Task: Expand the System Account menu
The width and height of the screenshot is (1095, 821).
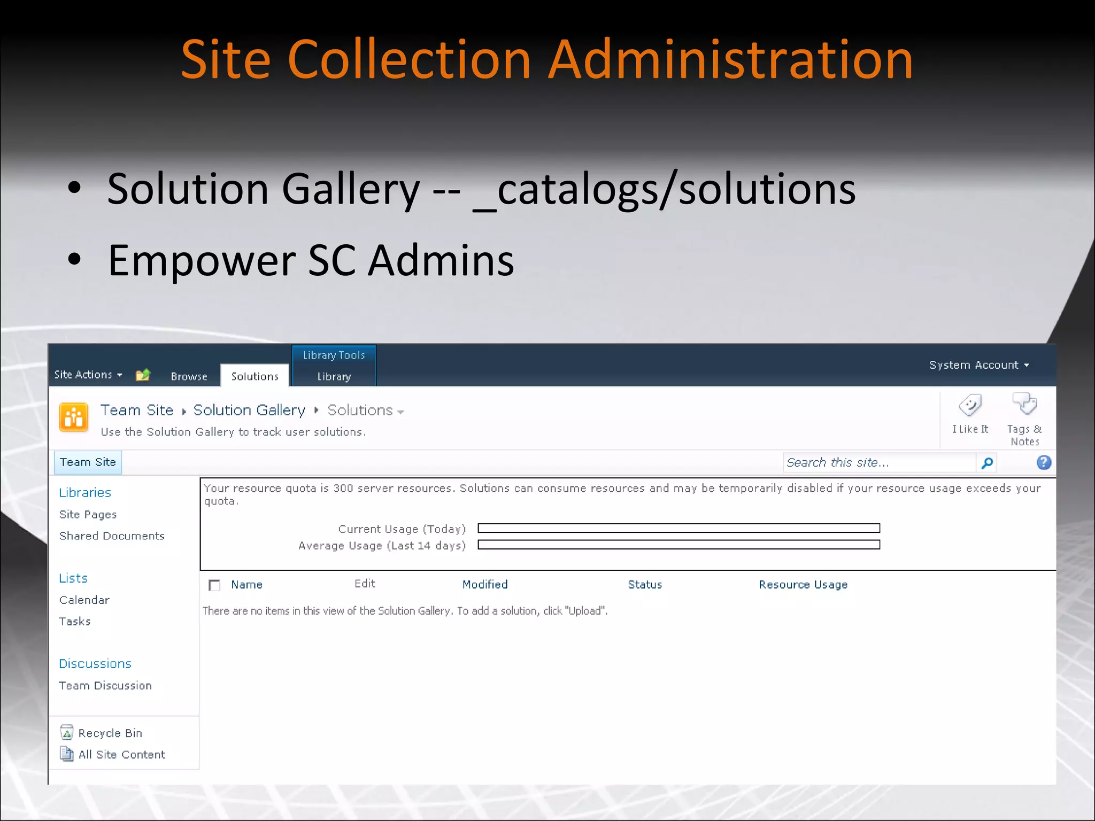Action: (x=978, y=365)
